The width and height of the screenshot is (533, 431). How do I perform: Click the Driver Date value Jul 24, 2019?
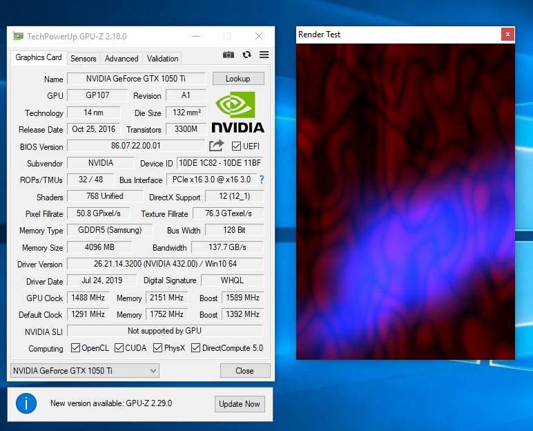pos(102,280)
